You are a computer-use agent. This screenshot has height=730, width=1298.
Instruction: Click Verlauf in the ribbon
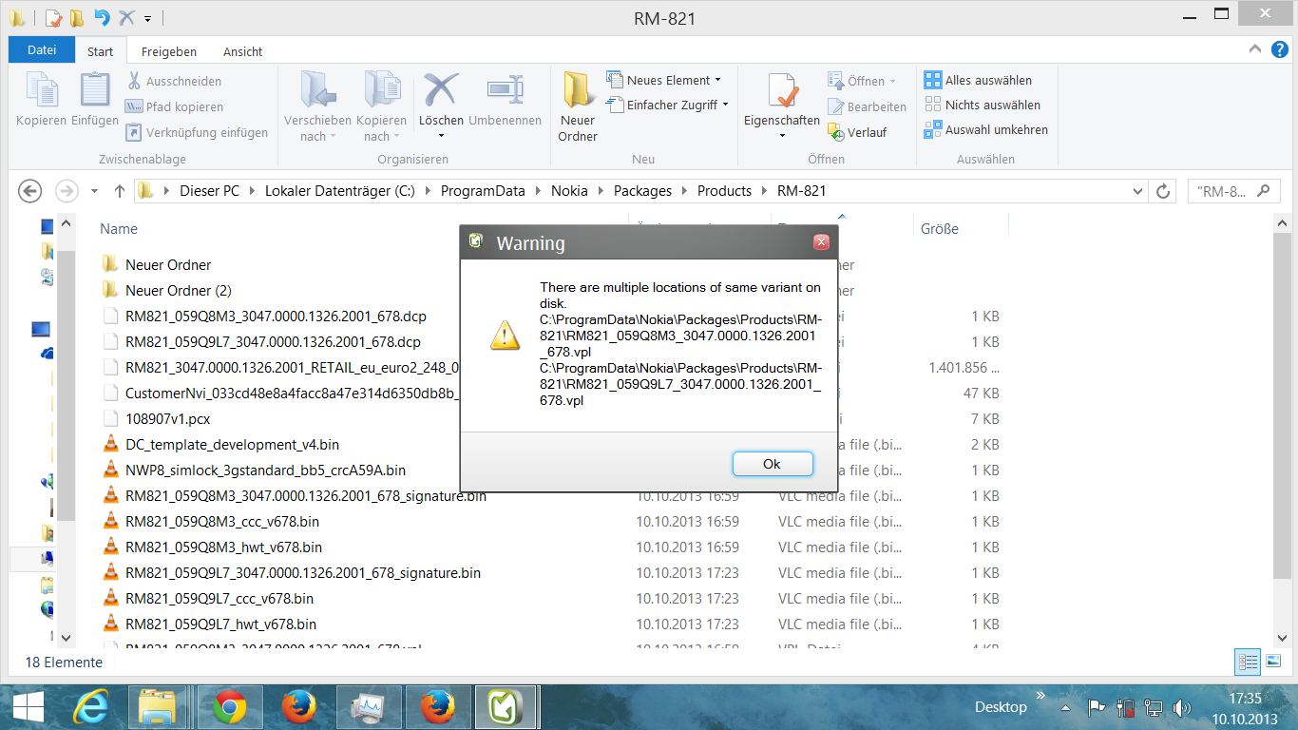857,132
